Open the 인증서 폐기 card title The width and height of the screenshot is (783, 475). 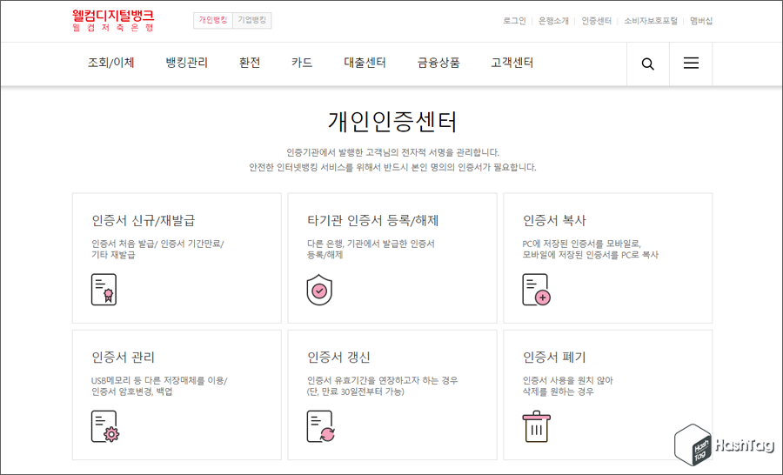tap(554, 358)
